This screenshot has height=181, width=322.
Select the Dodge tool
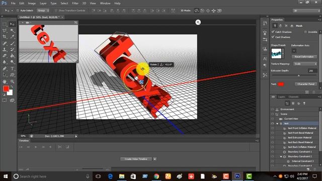tap(12, 62)
